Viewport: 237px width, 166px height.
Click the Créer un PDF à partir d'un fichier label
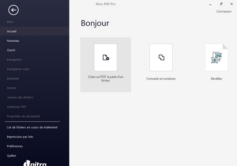(105, 78)
